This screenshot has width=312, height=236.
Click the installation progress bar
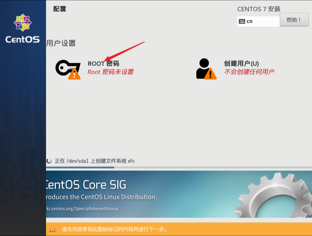tap(179, 167)
